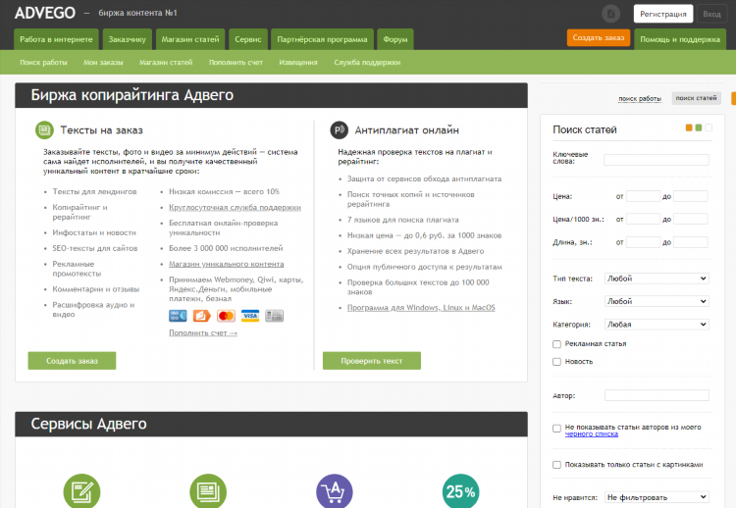736x508 pixels.
Task: Check 'Показывать только статьи с картинками'
Action: click(556, 465)
